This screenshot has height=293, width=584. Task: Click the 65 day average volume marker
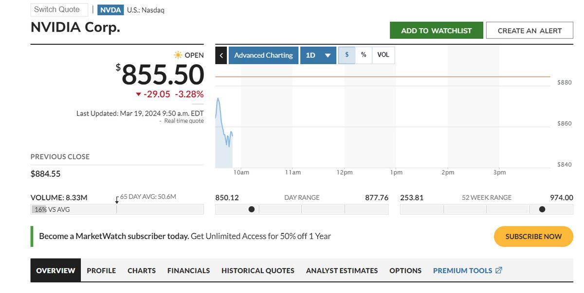(x=117, y=200)
